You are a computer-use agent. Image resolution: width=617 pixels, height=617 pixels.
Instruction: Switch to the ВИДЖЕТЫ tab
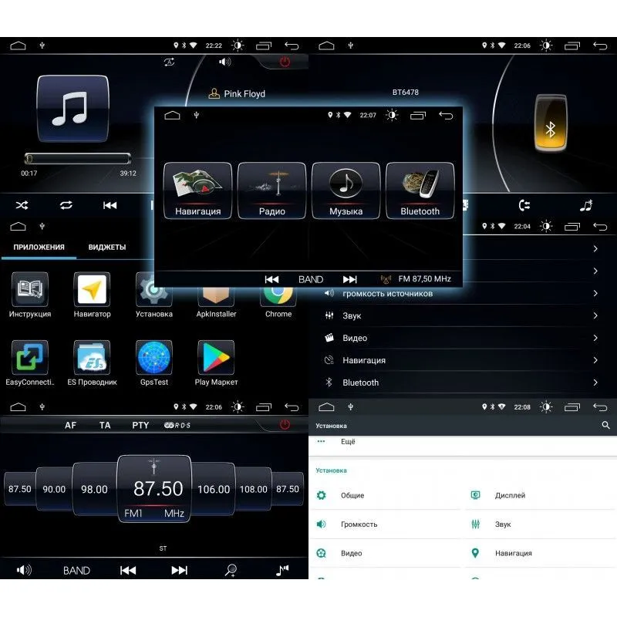(x=107, y=248)
